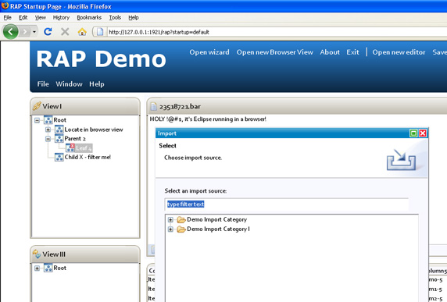Click the Child X node icon

click(59, 157)
